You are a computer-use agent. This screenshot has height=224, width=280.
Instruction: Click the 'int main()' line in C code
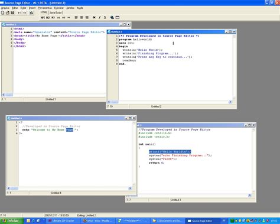[147, 144]
